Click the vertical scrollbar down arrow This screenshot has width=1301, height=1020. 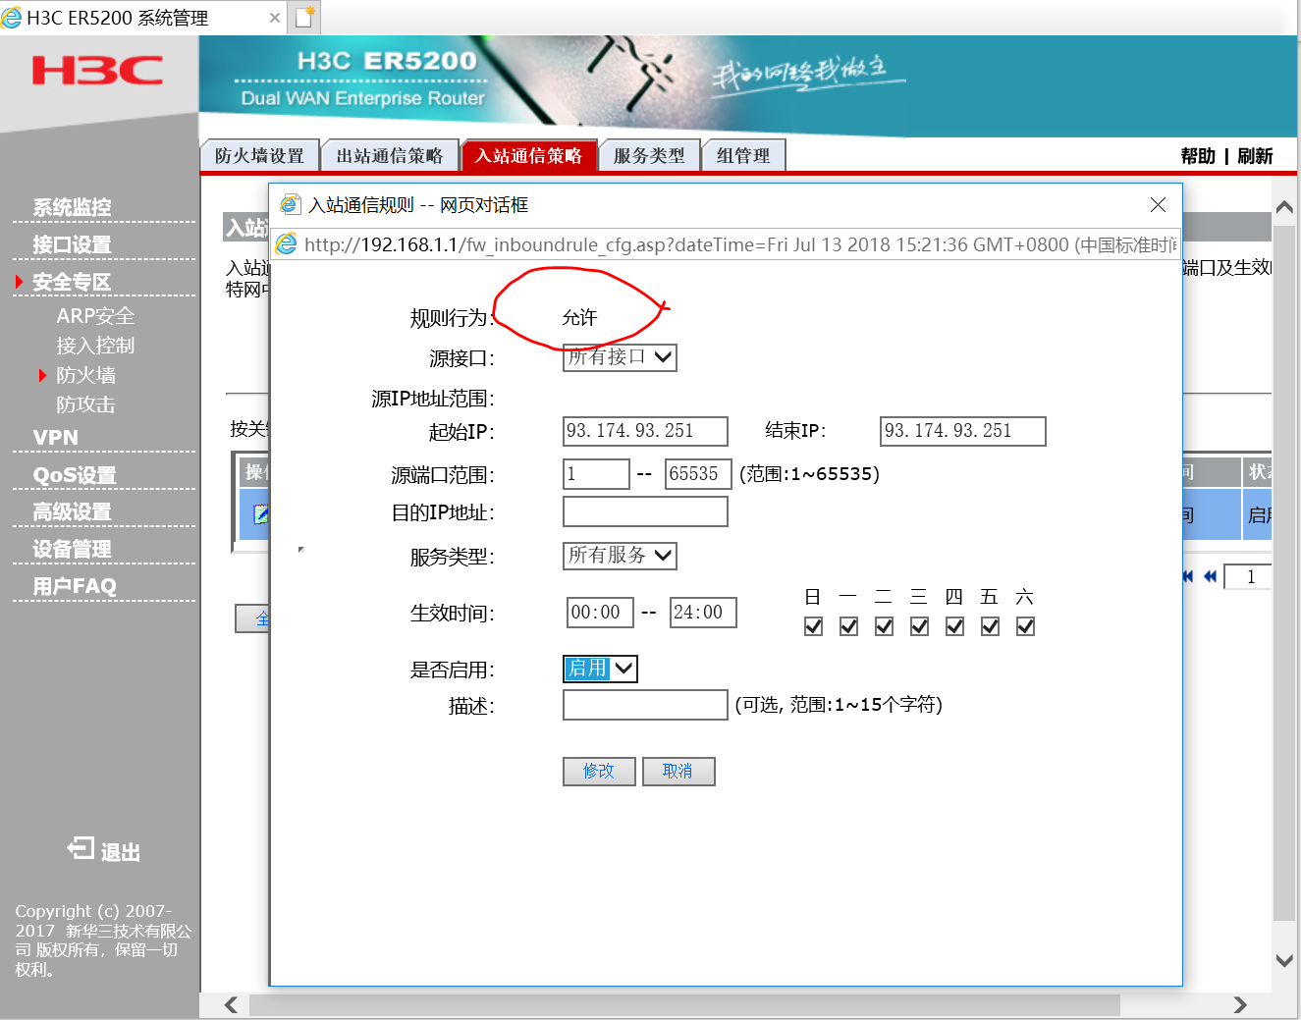(1283, 961)
